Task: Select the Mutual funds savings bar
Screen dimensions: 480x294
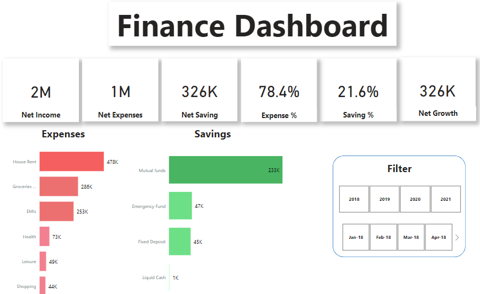Action: point(225,170)
